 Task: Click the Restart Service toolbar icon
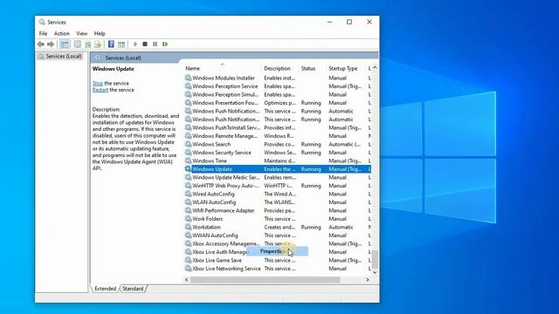(x=165, y=44)
